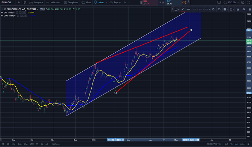Viewport: 252px width, 147px height.
Task: Open the right line-end style dropdown
Action: [x=207, y=10]
